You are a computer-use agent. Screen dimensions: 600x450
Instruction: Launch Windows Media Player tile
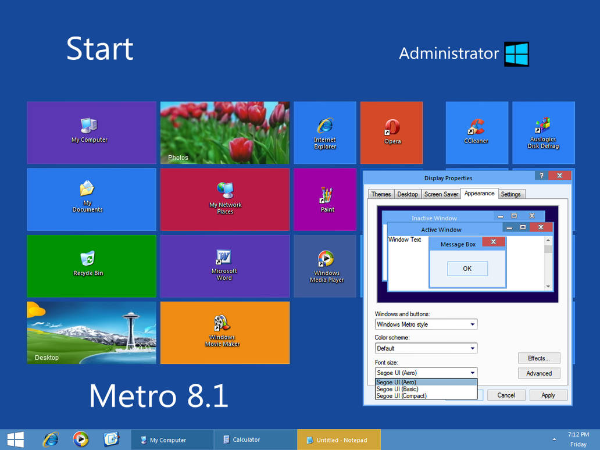325,266
